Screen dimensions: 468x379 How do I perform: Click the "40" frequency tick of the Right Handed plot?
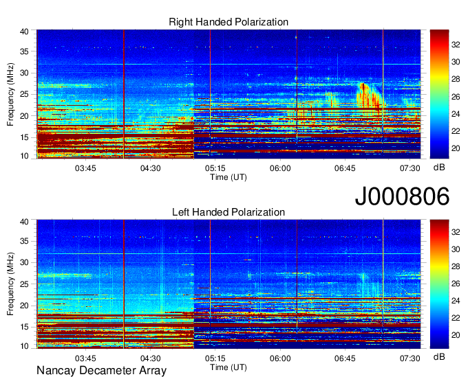(24, 32)
